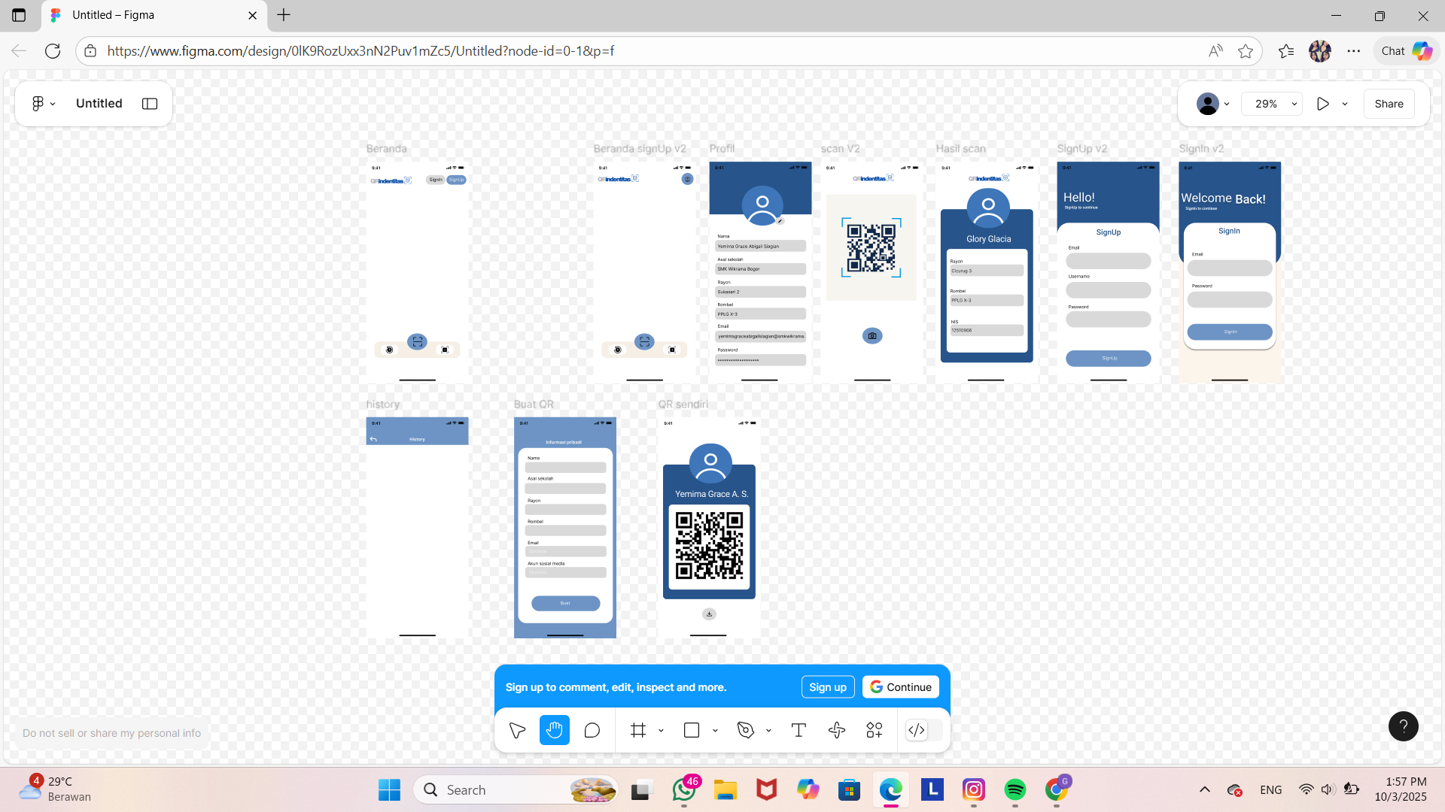This screenshot has height=812, width=1445.
Task: Expand the shape tools chevron
Action: click(x=715, y=731)
